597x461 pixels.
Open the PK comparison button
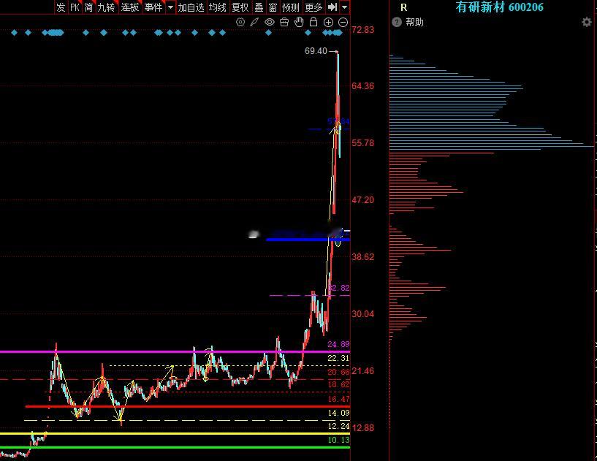click(75, 7)
